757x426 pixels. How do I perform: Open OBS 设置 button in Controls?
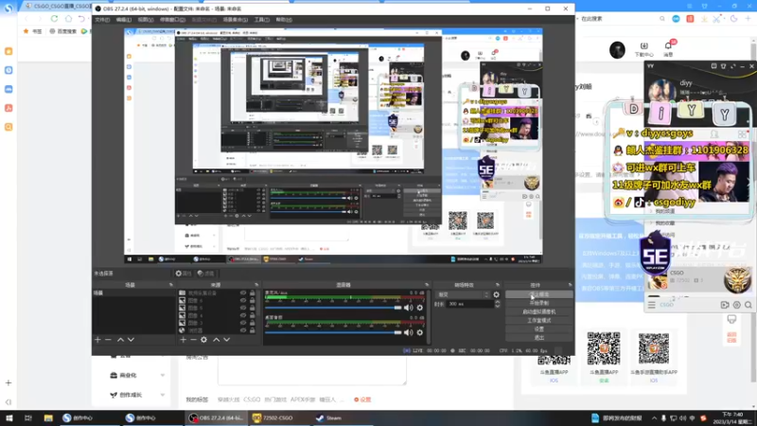point(538,328)
